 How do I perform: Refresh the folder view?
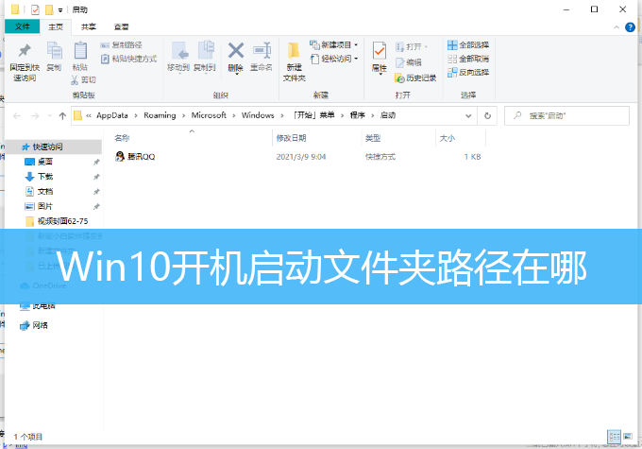click(487, 116)
